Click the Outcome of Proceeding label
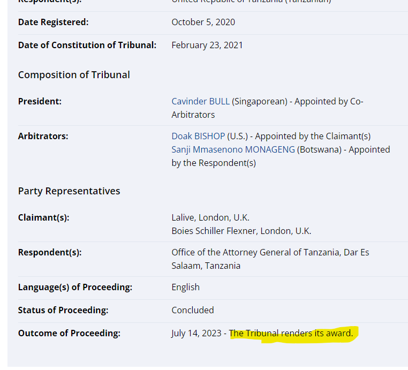 pyautogui.click(x=69, y=333)
